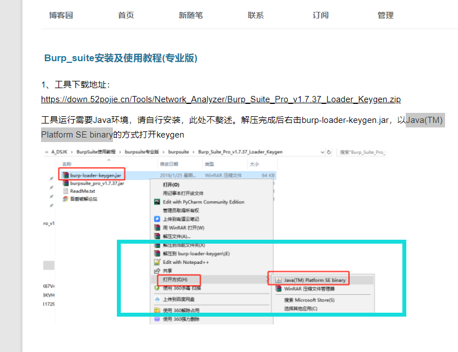This screenshot has height=352, width=458.
Task: Open the breadcrumb chevron after burpsuite
Action: [x=193, y=151]
